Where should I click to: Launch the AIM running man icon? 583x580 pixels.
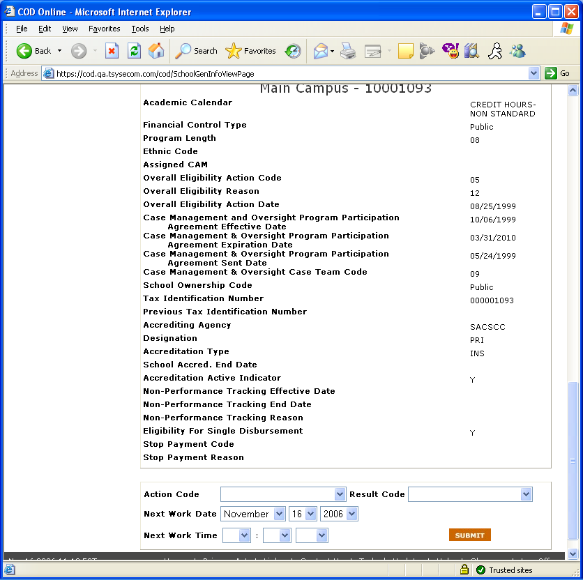tap(495, 51)
